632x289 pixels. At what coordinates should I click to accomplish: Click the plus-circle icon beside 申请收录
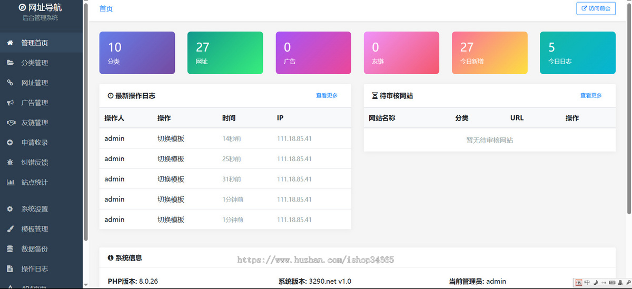coord(10,143)
